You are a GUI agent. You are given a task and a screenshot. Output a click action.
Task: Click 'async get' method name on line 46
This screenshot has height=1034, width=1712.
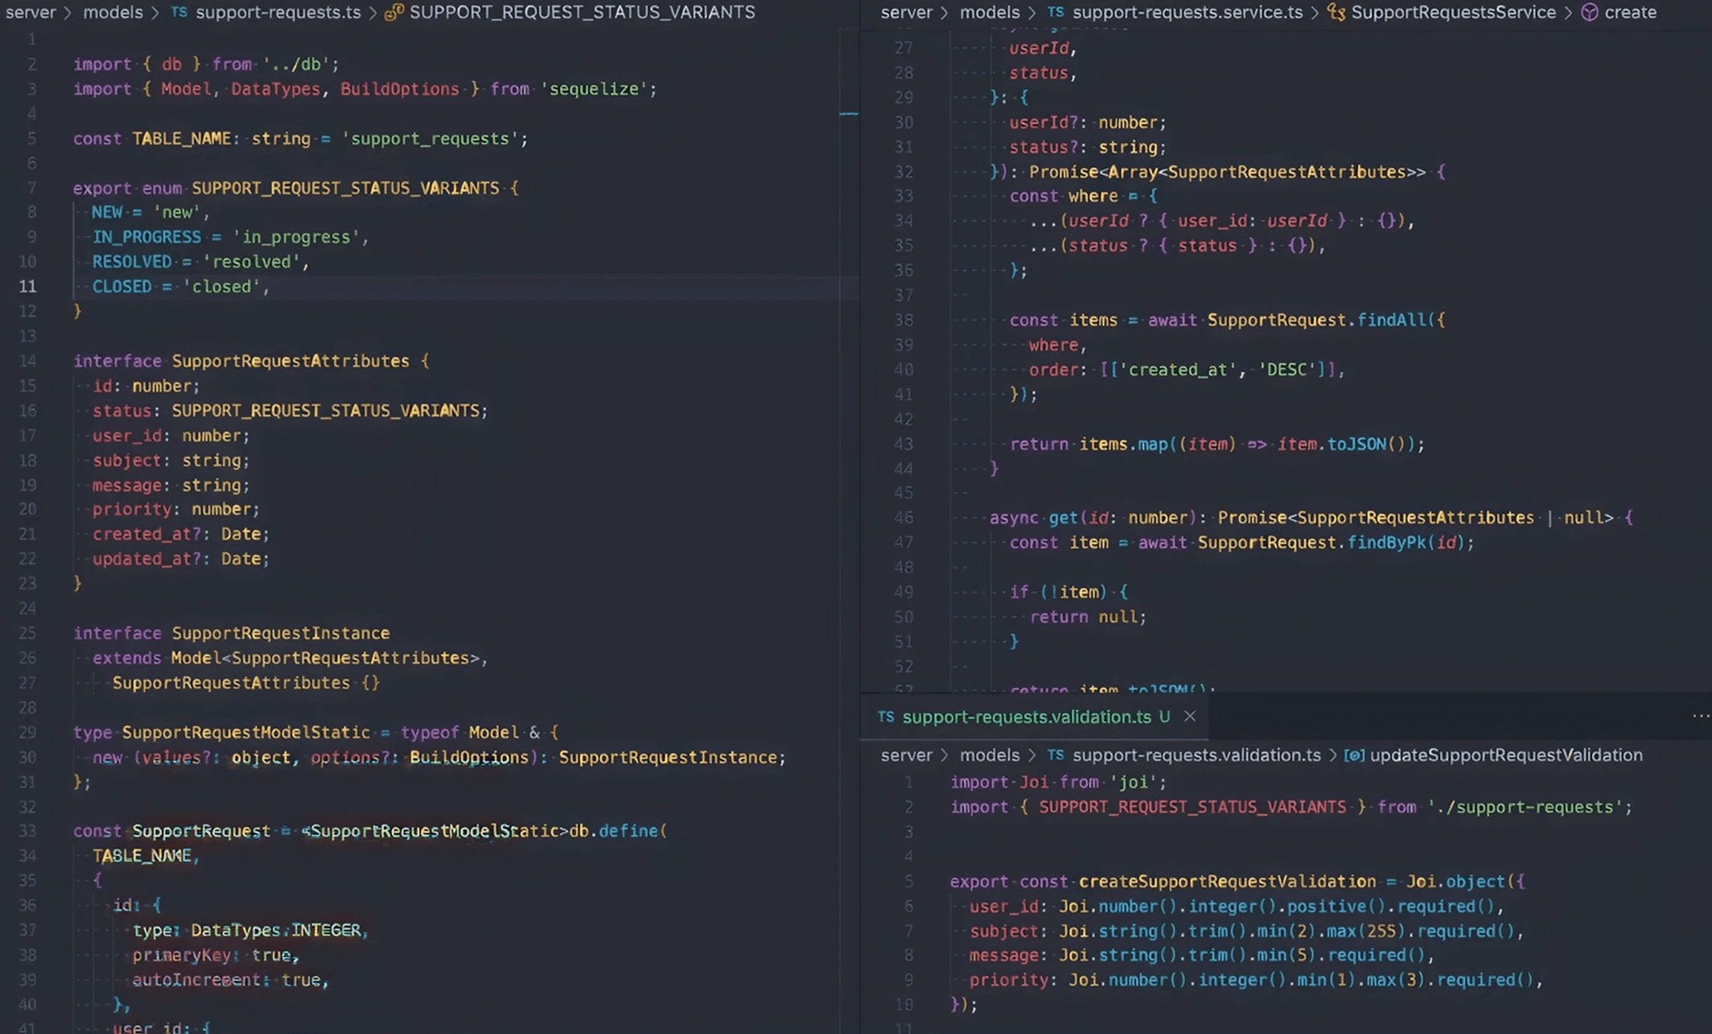tap(1063, 518)
